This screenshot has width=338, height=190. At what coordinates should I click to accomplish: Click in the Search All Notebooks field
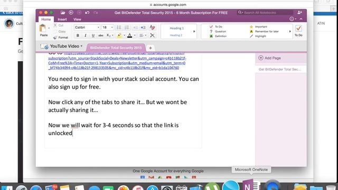pyautogui.click(x=265, y=13)
